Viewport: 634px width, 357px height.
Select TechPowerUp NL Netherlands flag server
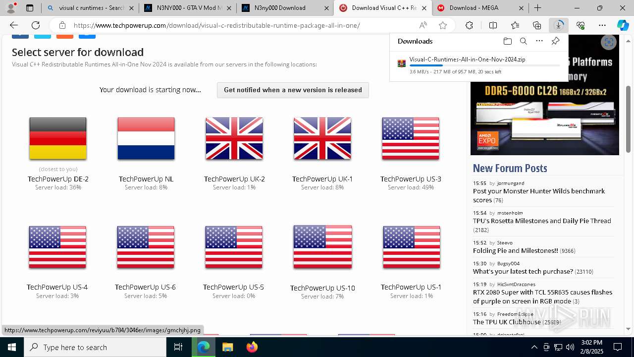(146, 138)
